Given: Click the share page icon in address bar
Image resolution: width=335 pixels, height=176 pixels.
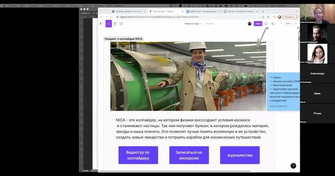Looking at the screenshot, I should click(263, 17).
